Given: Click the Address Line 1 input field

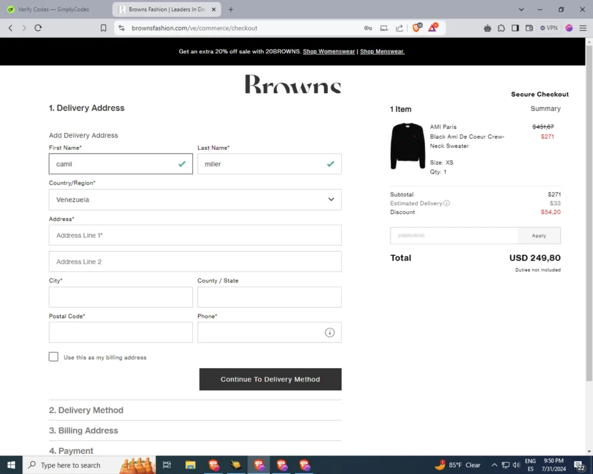Looking at the screenshot, I should pyautogui.click(x=195, y=236).
